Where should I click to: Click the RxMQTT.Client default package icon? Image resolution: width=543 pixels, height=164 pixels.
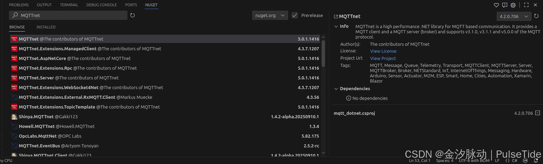(14, 97)
